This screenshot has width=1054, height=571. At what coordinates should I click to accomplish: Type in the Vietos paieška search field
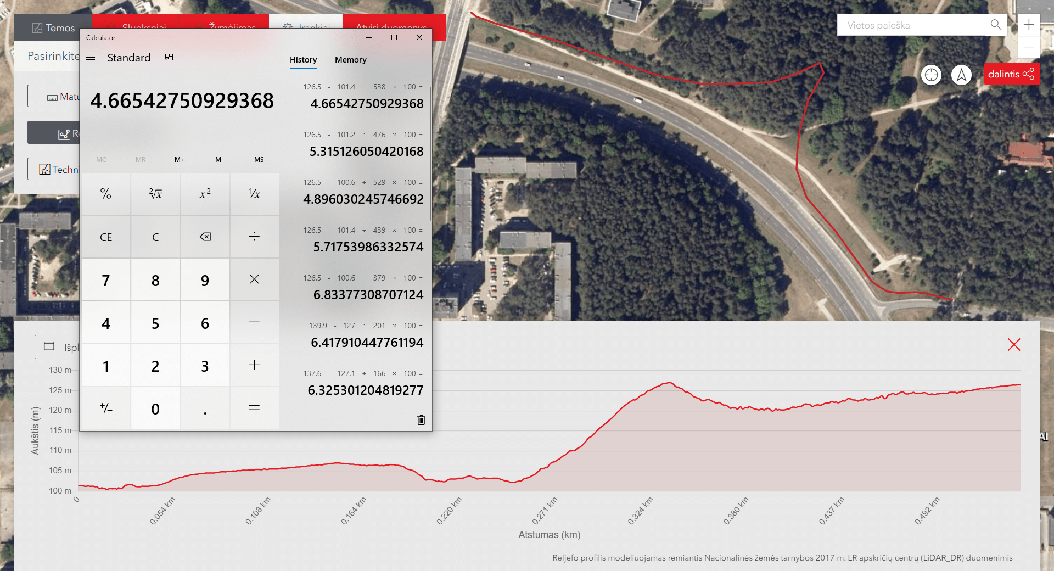point(911,25)
